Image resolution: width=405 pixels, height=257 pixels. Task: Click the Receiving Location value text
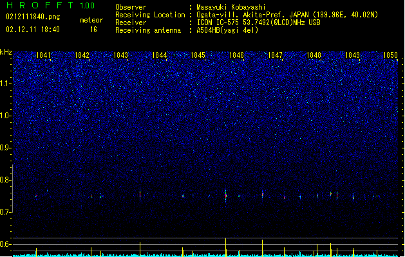click(x=287, y=15)
